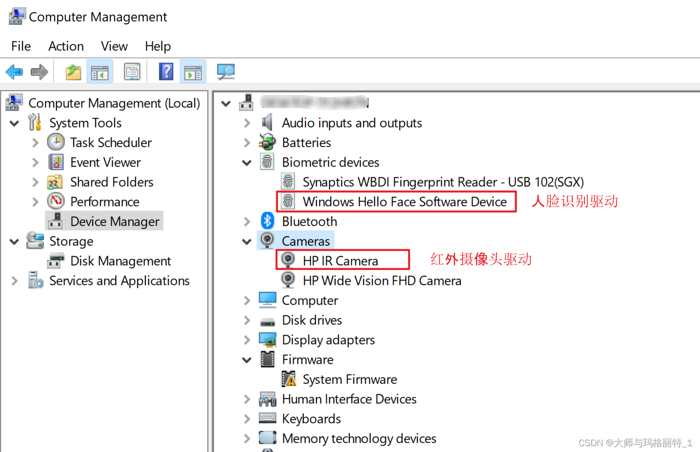The image size is (700, 452).
Task: Click the Disk Management icon
Action: click(56, 261)
